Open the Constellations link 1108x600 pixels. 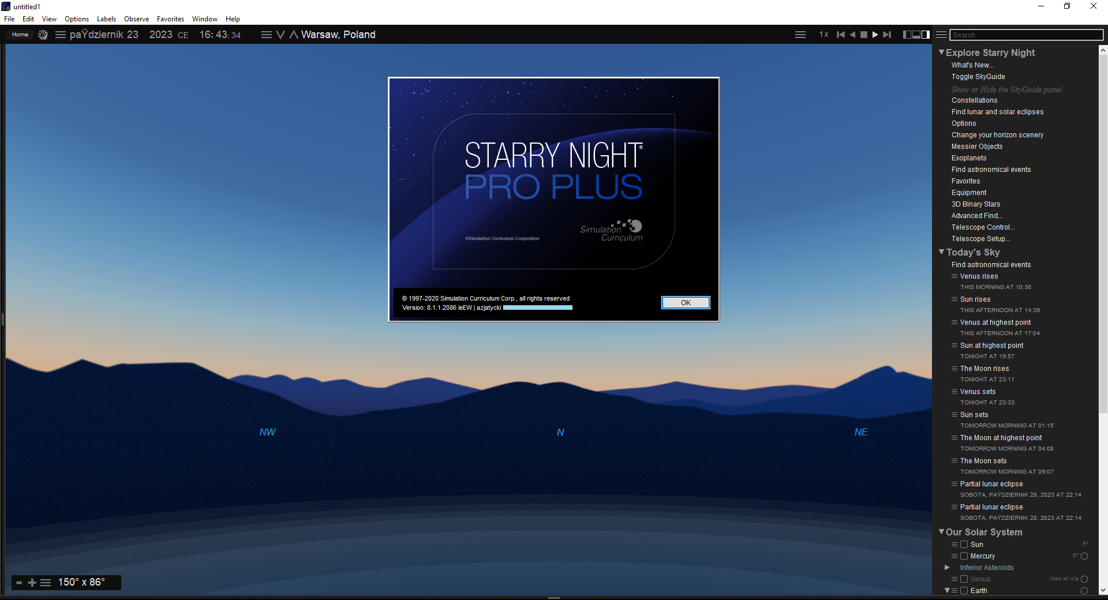point(974,100)
